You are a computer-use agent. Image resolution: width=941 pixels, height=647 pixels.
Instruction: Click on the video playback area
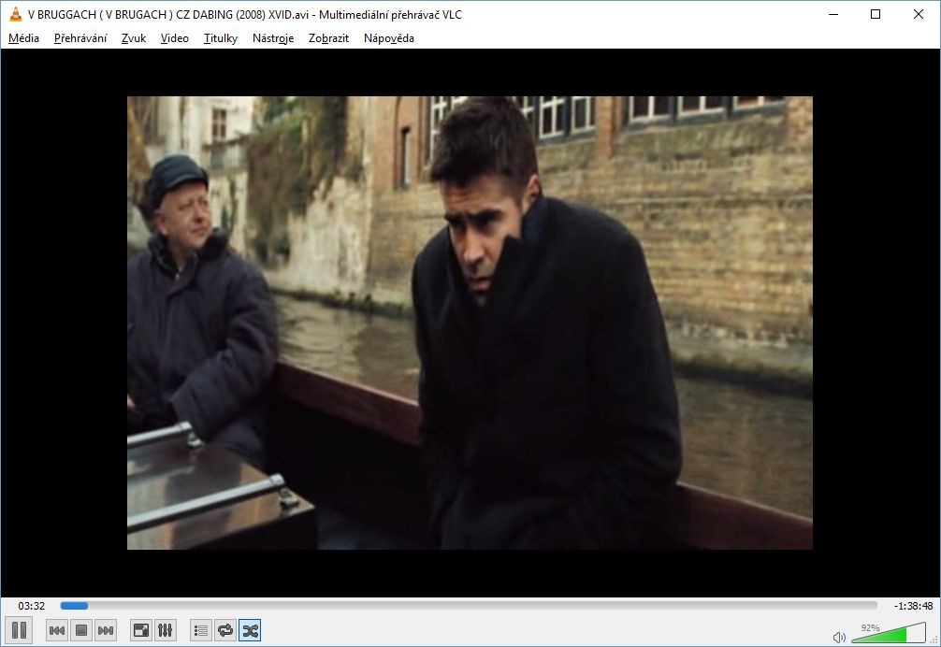[x=470, y=323]
